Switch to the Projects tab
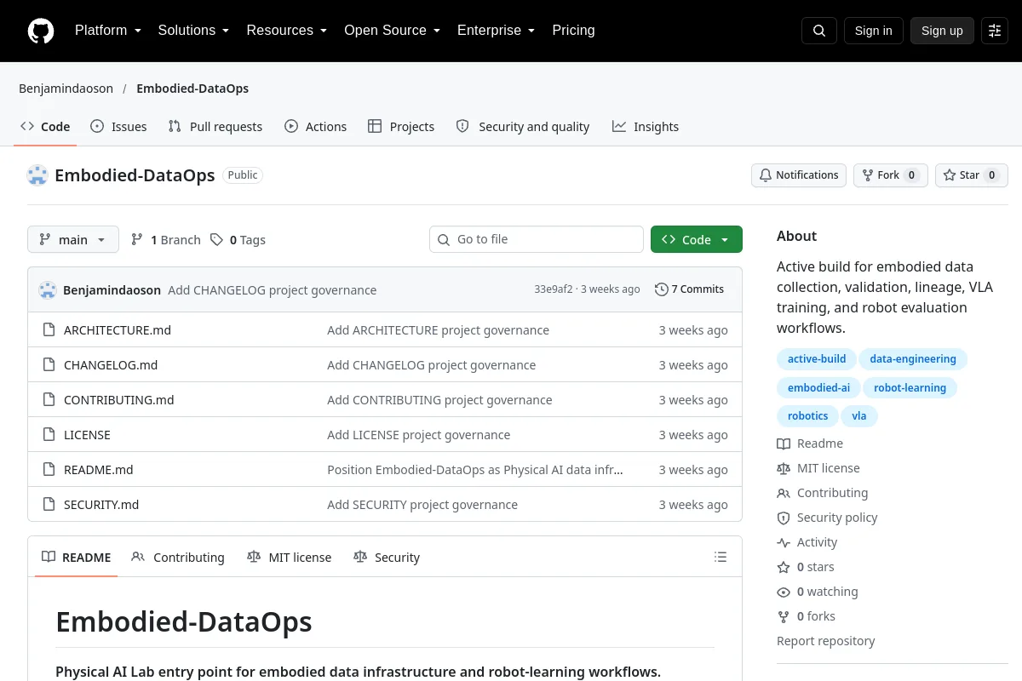The width and height of the screenshot is (1022, 681). (x=401, y=127)
